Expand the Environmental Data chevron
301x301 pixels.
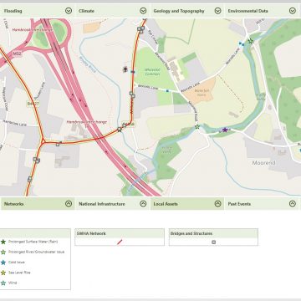tap(293, 11)
